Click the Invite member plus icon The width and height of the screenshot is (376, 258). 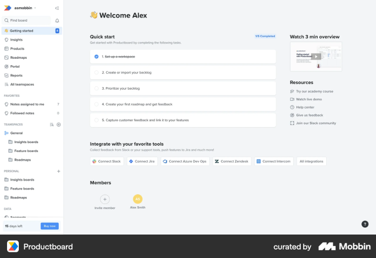(105, 199)
